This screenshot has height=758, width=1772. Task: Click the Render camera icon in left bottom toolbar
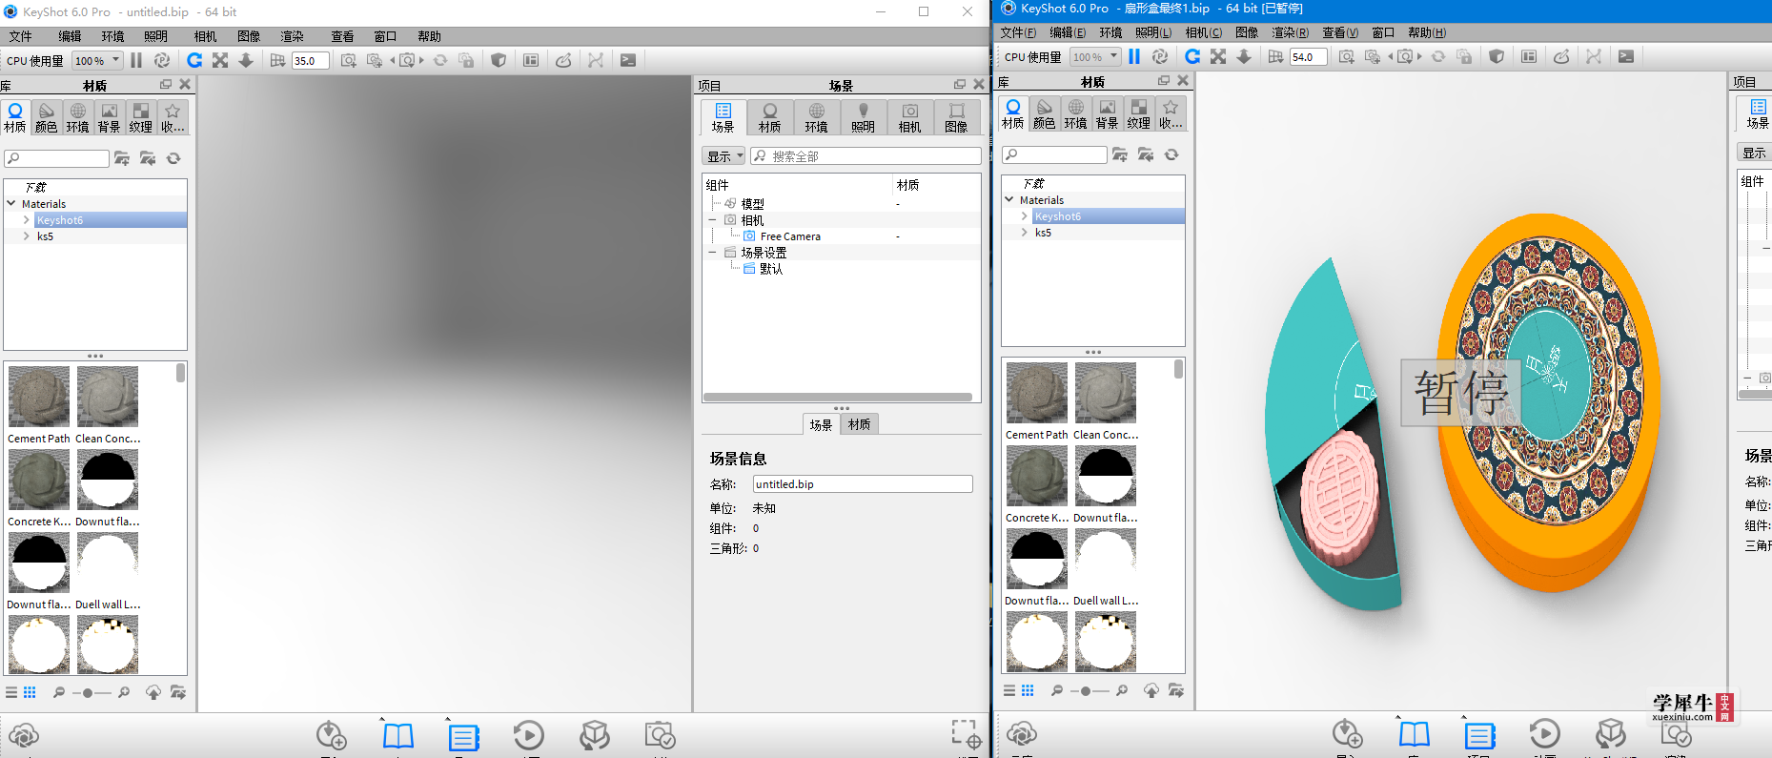pos(660,735)
